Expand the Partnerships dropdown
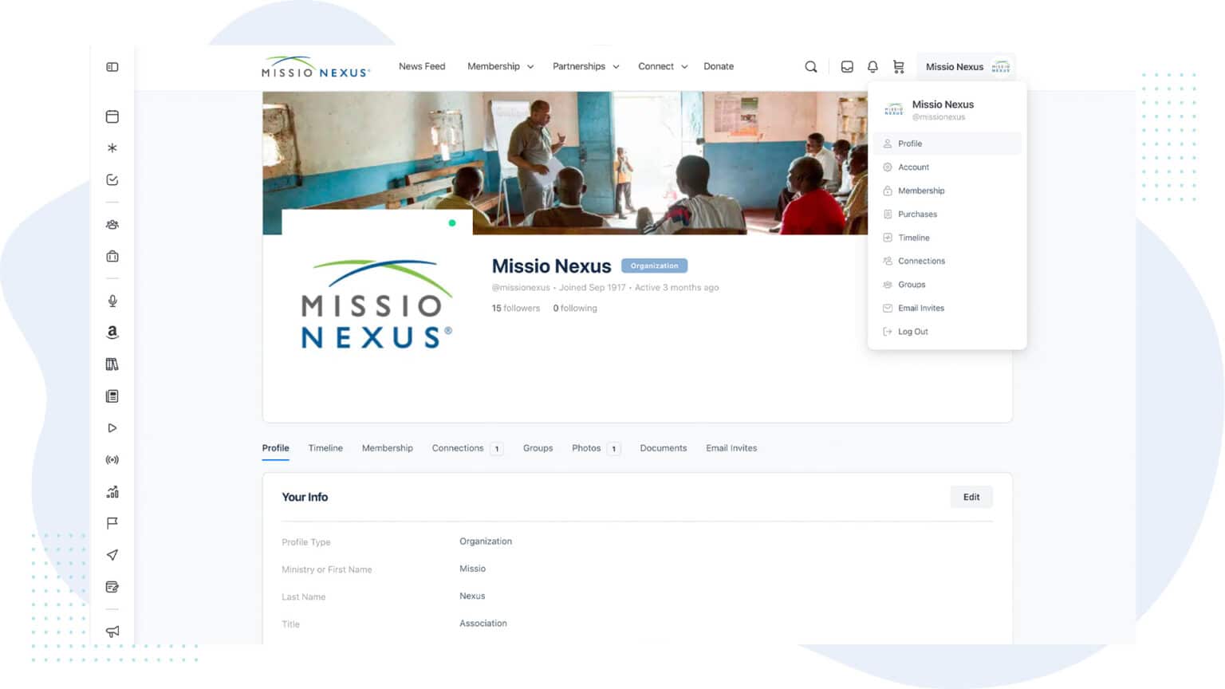This screenshot has width=1225, height=689. pyautogui.click(x=585, y=66)
